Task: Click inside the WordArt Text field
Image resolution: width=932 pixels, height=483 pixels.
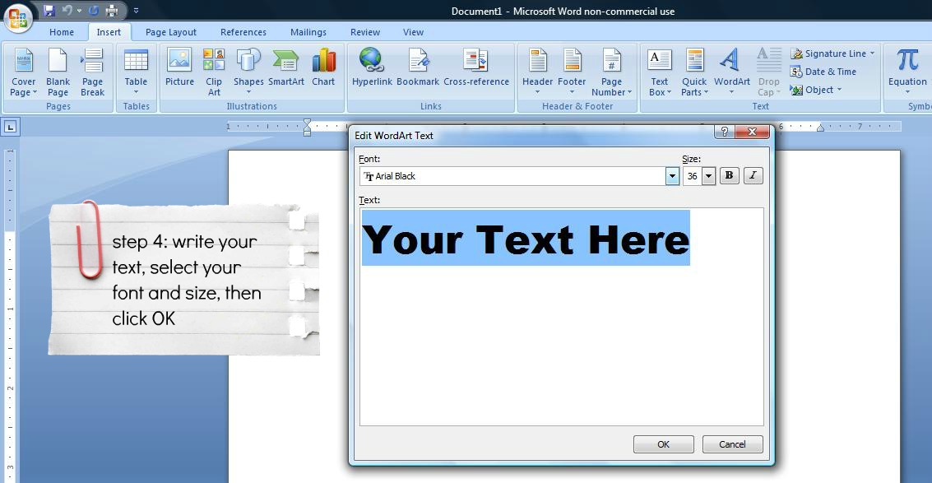Action: tap(561, 346)
